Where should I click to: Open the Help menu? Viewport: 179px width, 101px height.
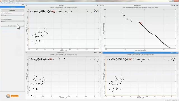(x=18, y=3)
